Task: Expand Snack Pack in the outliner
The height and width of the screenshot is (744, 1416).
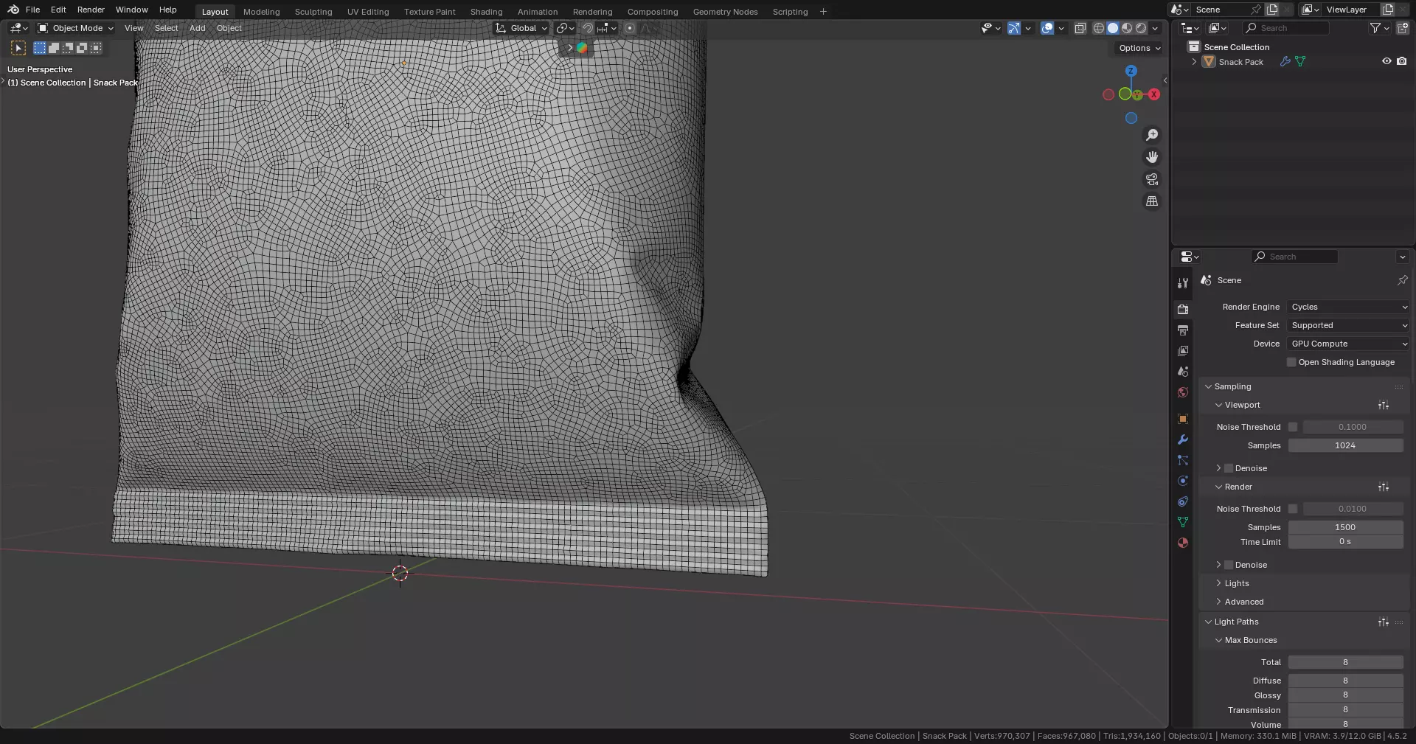Action: (x=1194, y=62)
